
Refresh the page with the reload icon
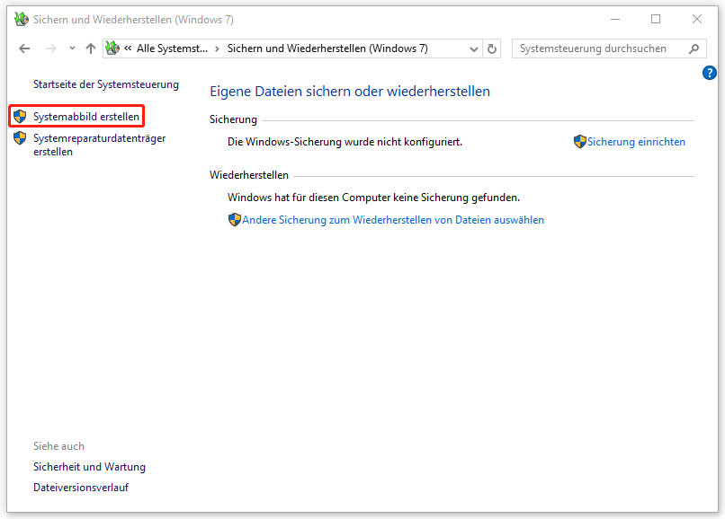pyautogui.click(x=491, y=48)
